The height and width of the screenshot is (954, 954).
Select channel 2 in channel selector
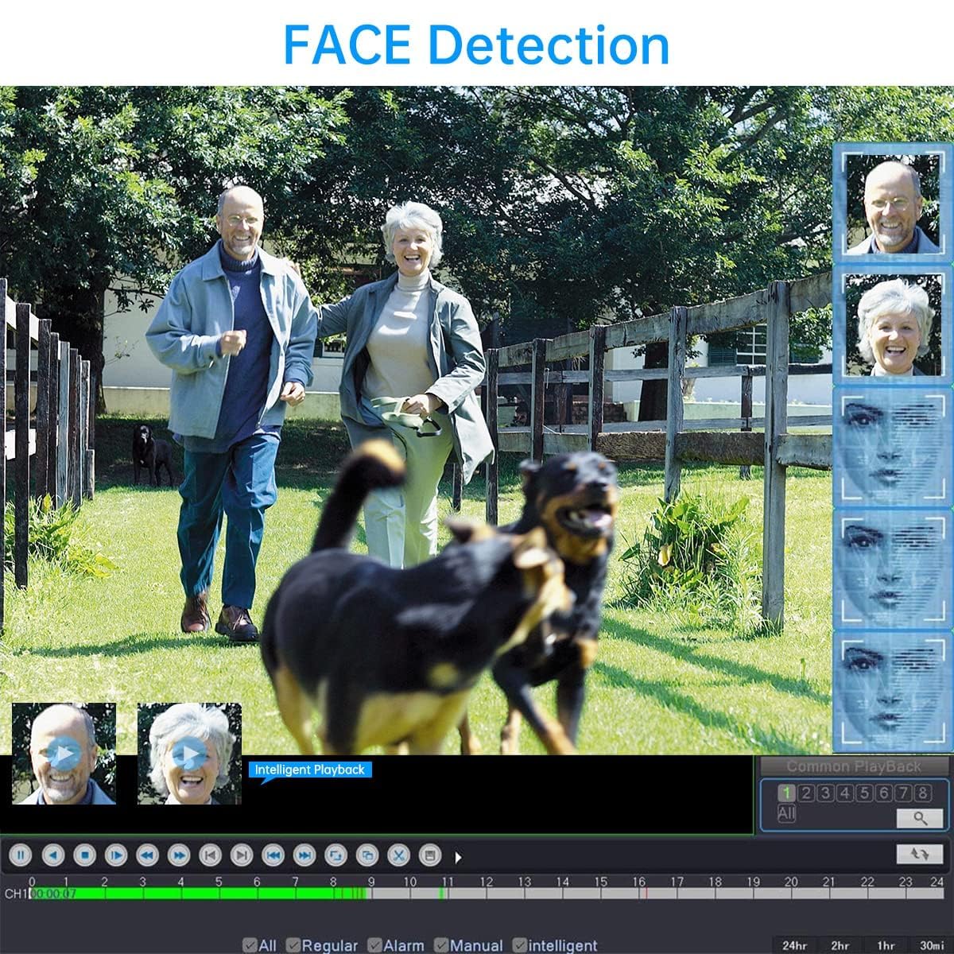click(806, 793)
